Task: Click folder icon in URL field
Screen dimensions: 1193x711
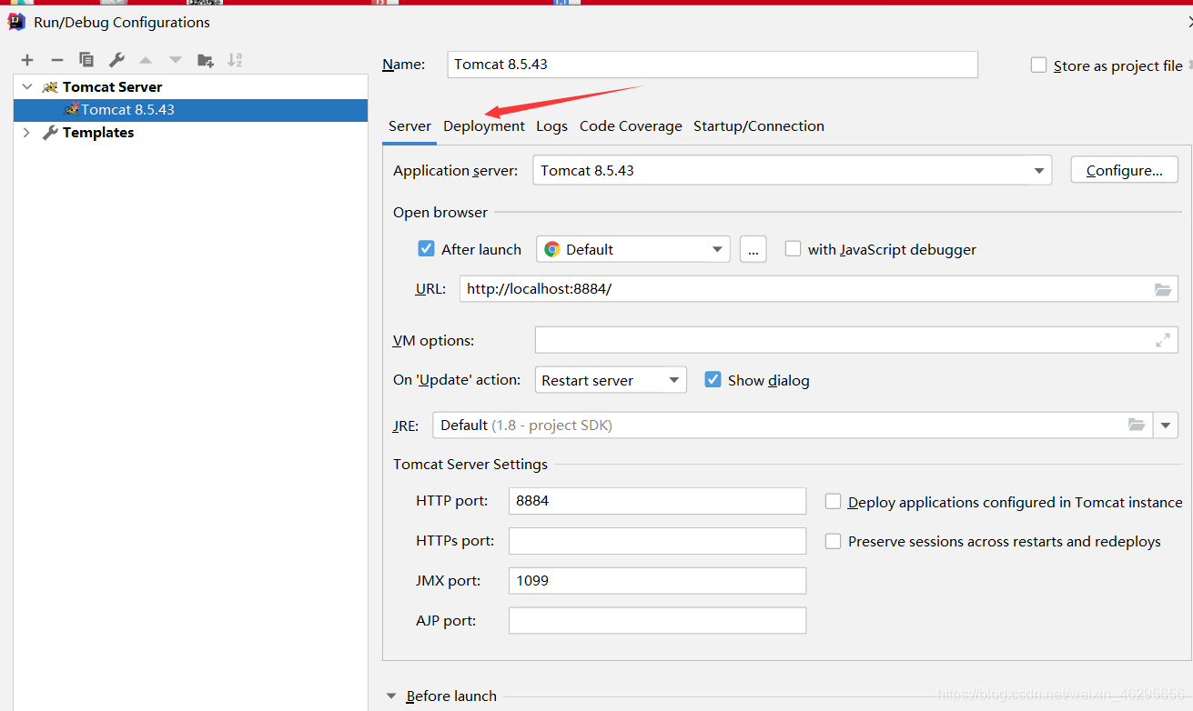Action: pyautogui.click(x=1162, y=289)
